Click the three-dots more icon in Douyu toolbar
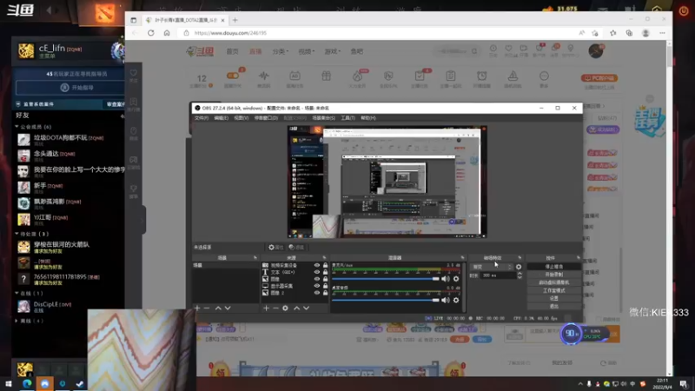This screenshot has width=695, height=391. [544, 76]
